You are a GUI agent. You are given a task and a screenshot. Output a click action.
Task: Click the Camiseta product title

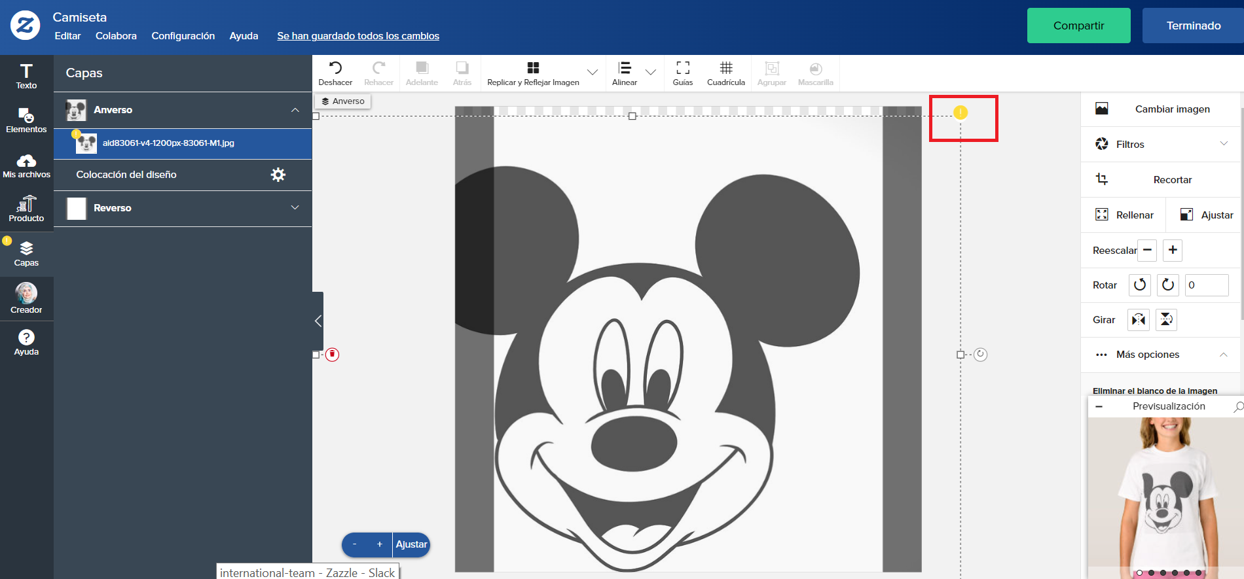click(80, 18)
